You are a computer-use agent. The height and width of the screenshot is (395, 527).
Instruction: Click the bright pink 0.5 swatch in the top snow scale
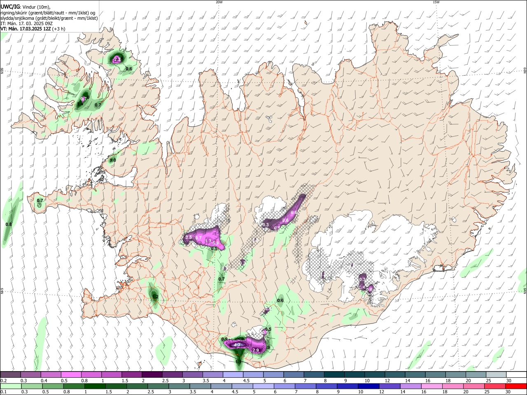click(x=71, y=374)
